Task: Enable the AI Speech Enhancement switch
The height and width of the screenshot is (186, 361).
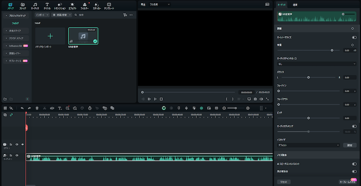Action: point(354,164)
